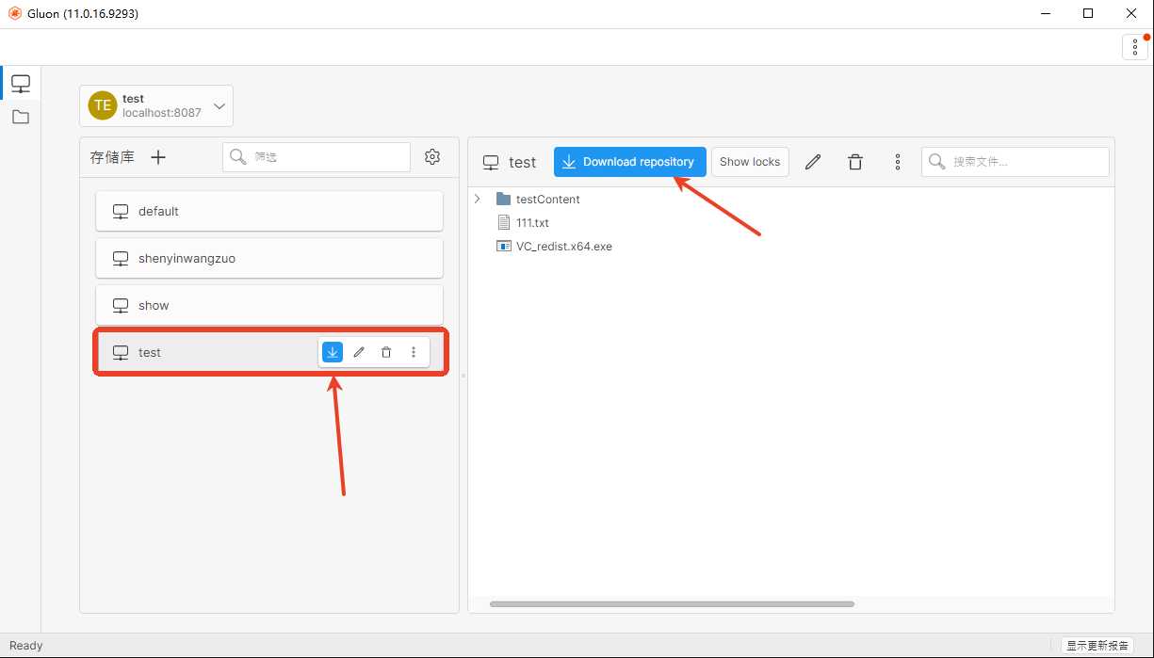Click delete trash icon in repository toolbar
The image size is (1154, 658).
[855, 162]
